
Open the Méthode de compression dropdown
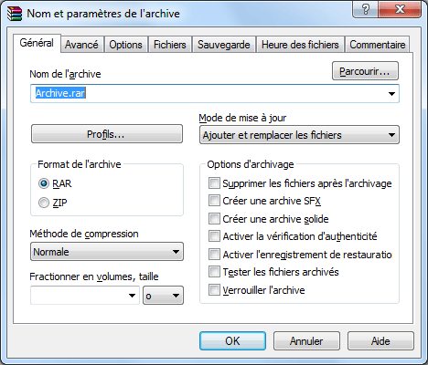107,252
